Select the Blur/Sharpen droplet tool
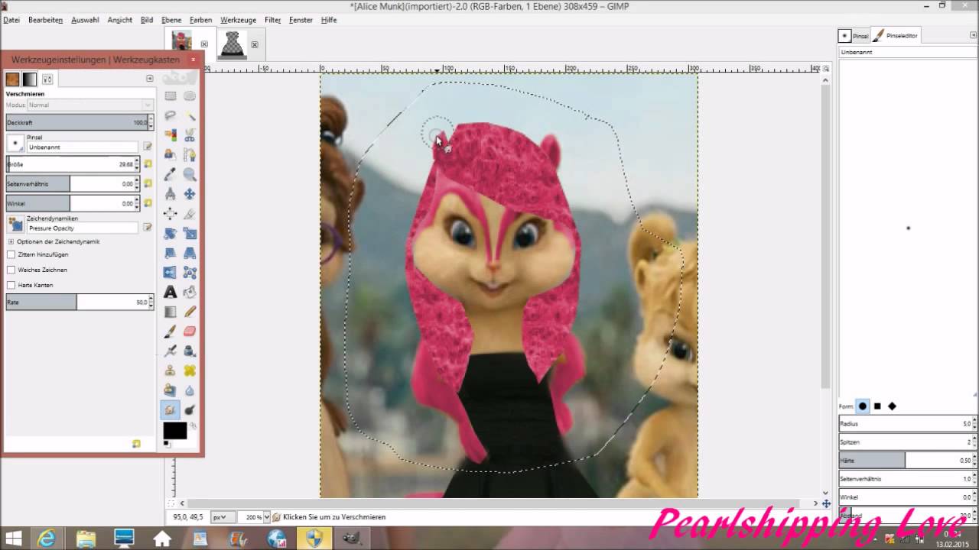Screen dimensions: 979x550 190,390
